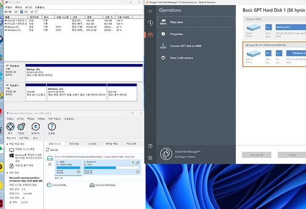Uncheck Backup (D:) partition checkbox
306x209 pixels.
tap(138, 172)
